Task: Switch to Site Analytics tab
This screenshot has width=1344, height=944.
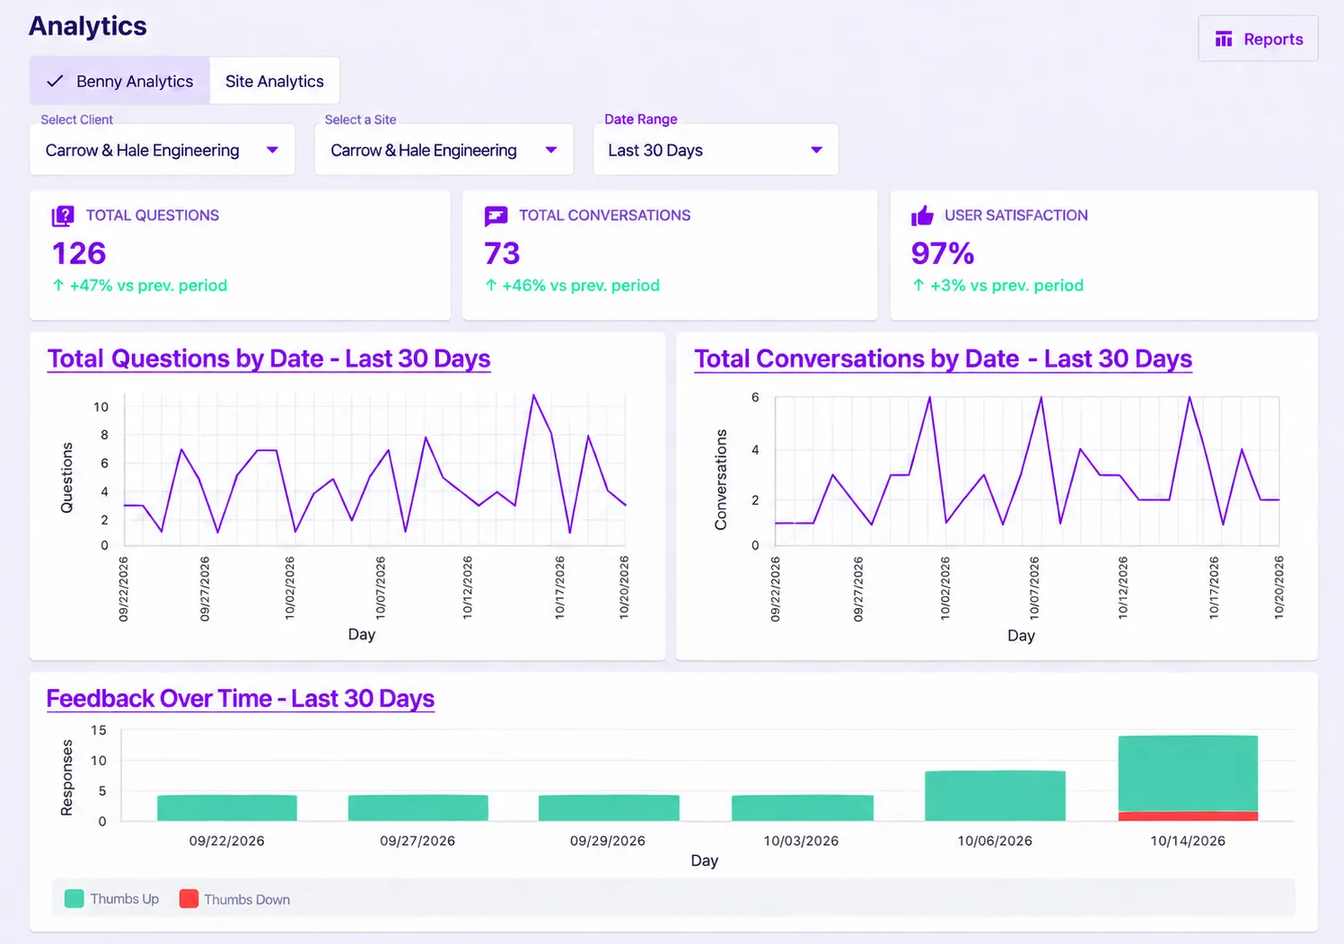Action: click(x=275, y=81)
